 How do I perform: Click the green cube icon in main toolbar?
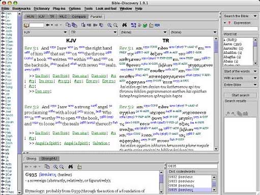coord(145,25)
